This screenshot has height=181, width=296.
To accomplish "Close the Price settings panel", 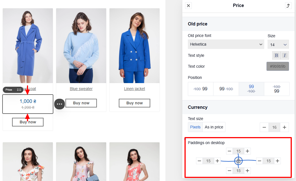I will coord(188,6).
